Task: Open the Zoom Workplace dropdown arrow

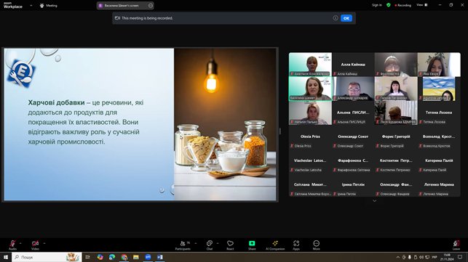Action: (31, 5)
